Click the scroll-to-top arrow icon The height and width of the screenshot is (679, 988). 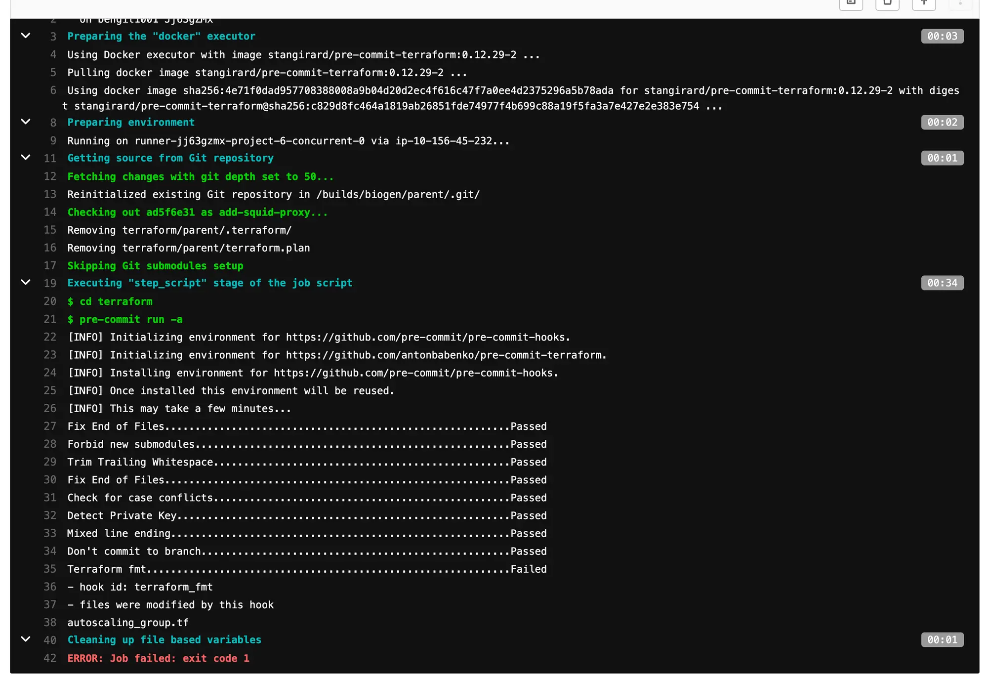923,4
